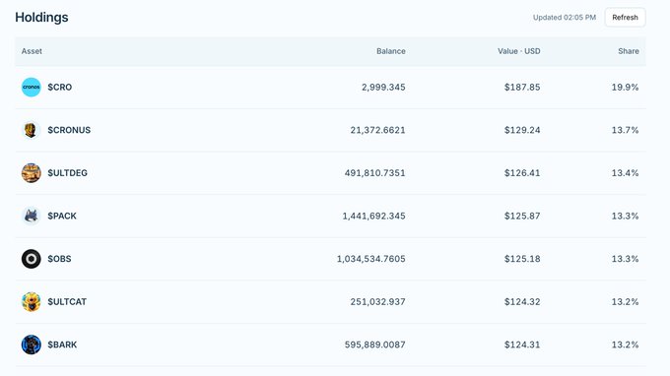670x376 pixels.
Task: Click balance 1,034,534.7605 for $OBS
Action: click(x=370, y=259)
